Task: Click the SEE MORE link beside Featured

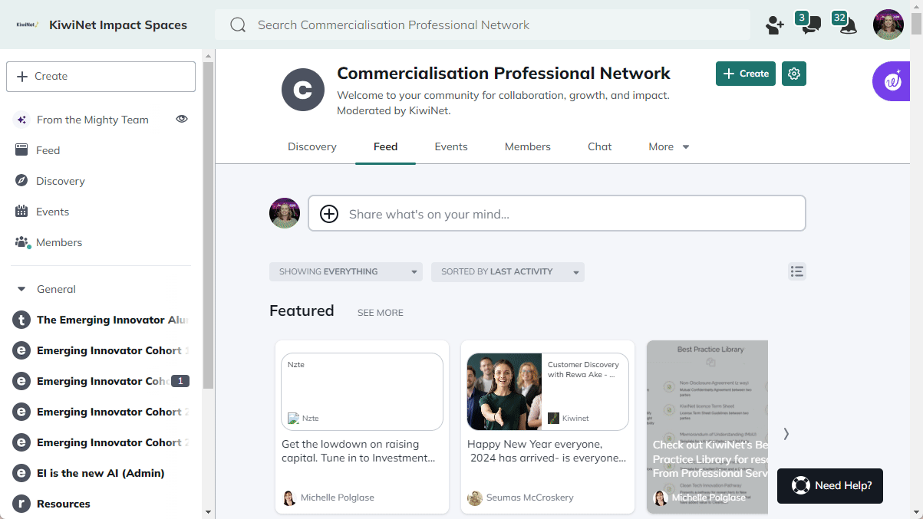Action: click(381, 313)
